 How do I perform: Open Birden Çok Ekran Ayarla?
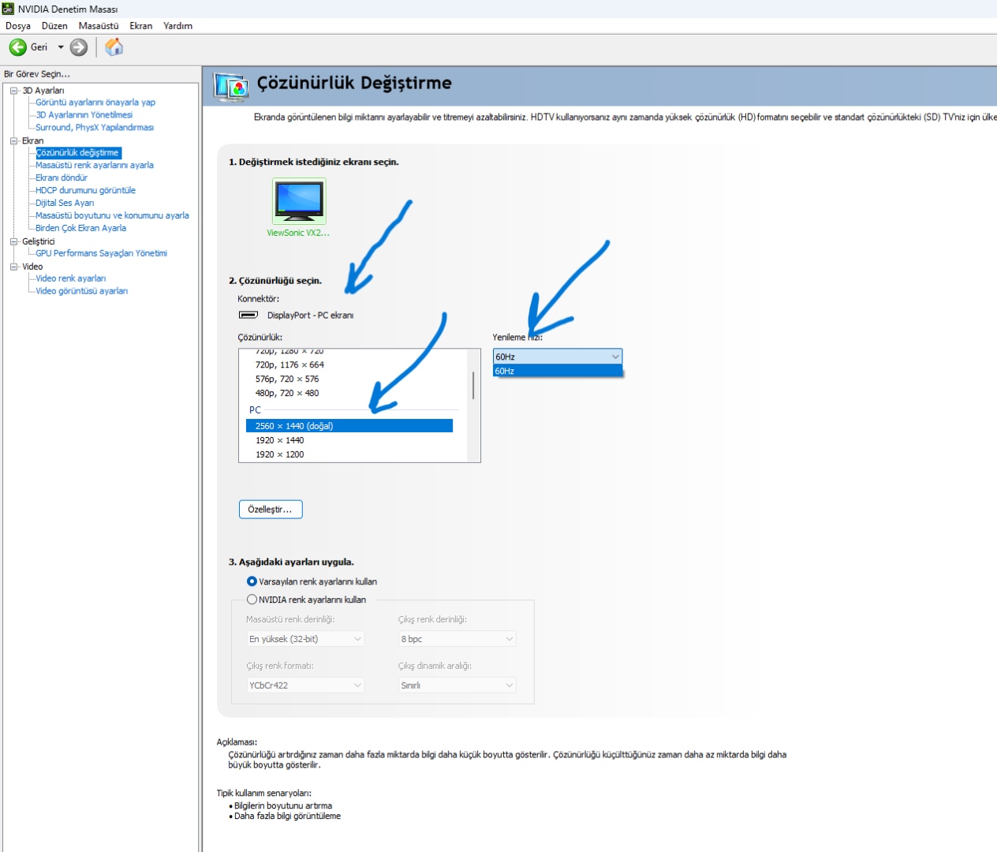pyautogui.click(x=80, y=229)
